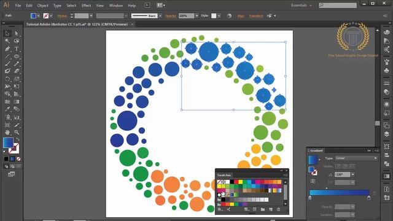
Task: Select the Blob Brush tool
Action: [x=7, y=71]
